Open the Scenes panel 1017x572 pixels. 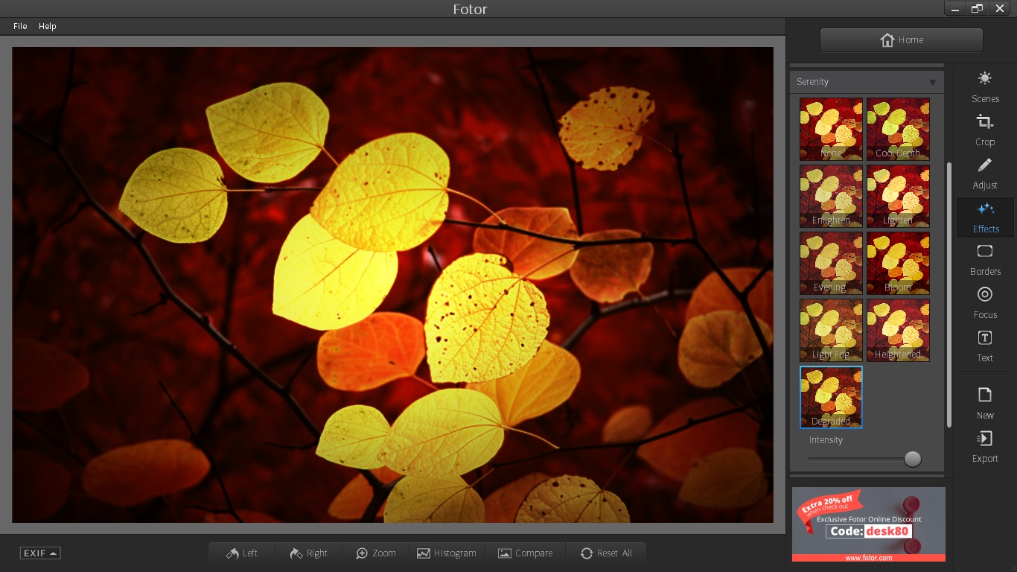point(985,87)
